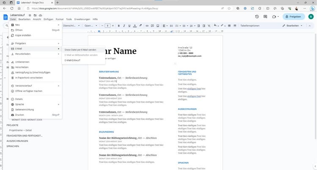
Task: Choose In Papierkorb verschieben
Action: [x=36, y=78]
